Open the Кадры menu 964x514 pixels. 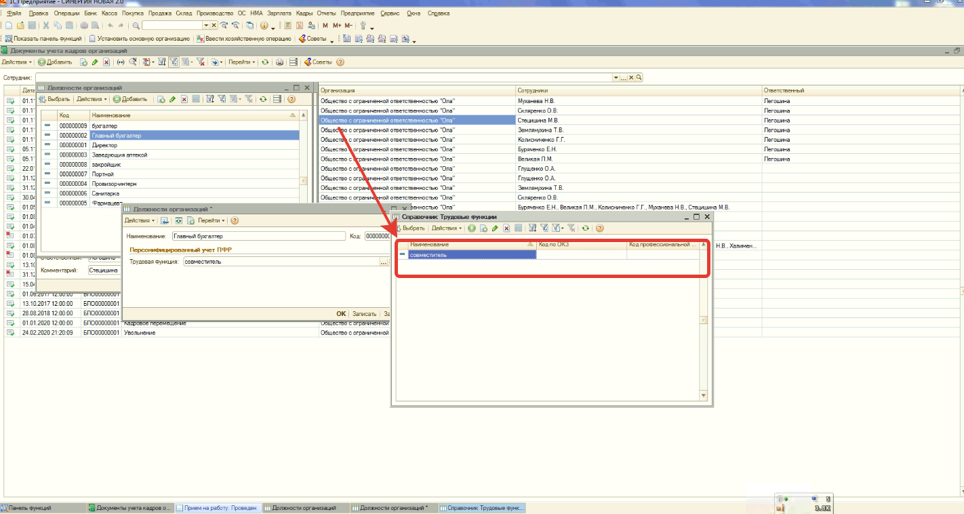coord(305,14)
